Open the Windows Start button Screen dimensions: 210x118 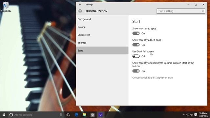tap(4, 115)
